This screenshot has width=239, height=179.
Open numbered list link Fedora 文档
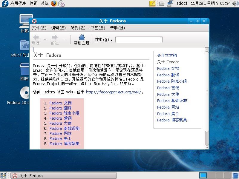coord(61,103)
